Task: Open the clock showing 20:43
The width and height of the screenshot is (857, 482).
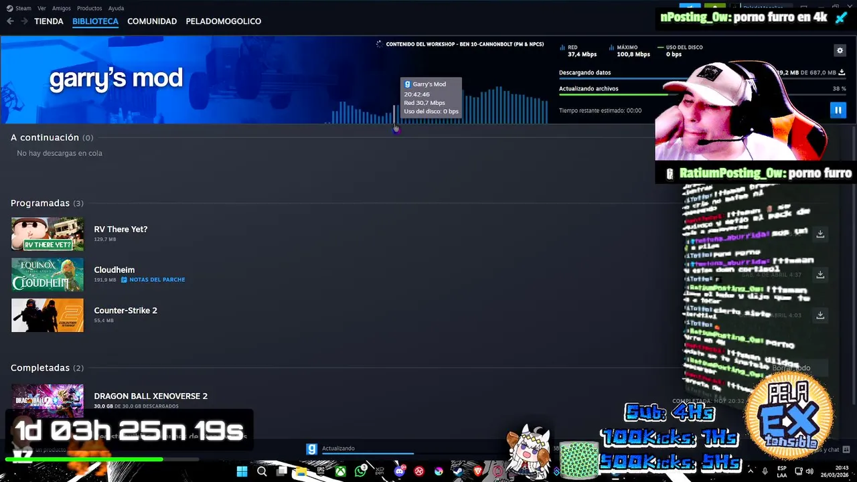Action: 836,471
